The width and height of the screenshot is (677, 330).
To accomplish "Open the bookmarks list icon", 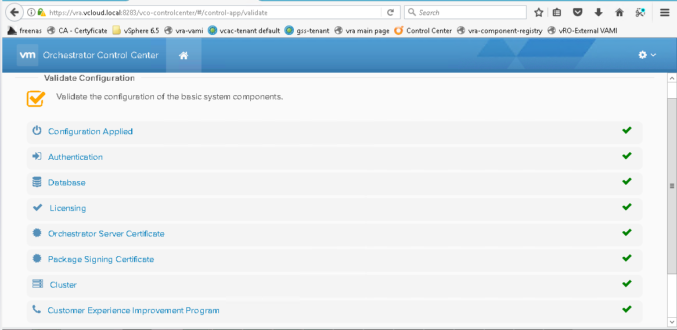I will [557, 13].
